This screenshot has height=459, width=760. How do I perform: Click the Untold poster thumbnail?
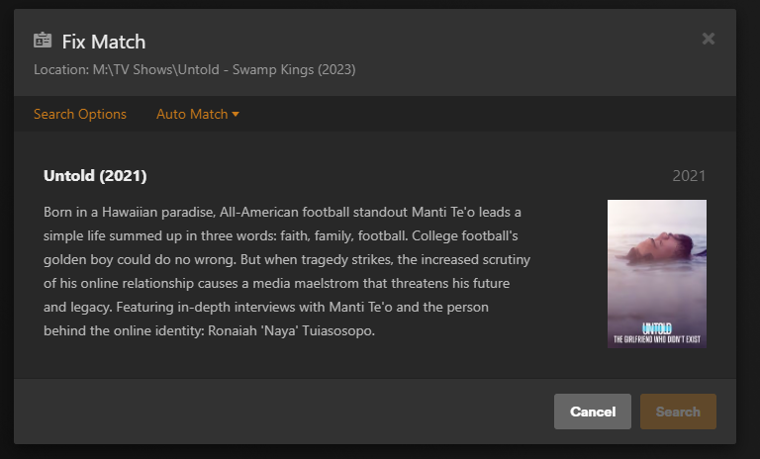coord(656,273)
